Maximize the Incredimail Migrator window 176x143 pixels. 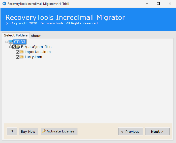158,4
